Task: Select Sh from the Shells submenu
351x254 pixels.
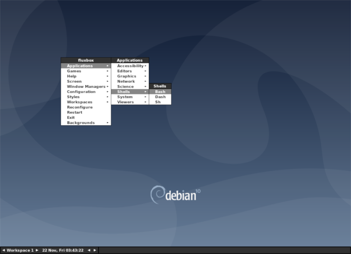Action: tap(160, 102)
